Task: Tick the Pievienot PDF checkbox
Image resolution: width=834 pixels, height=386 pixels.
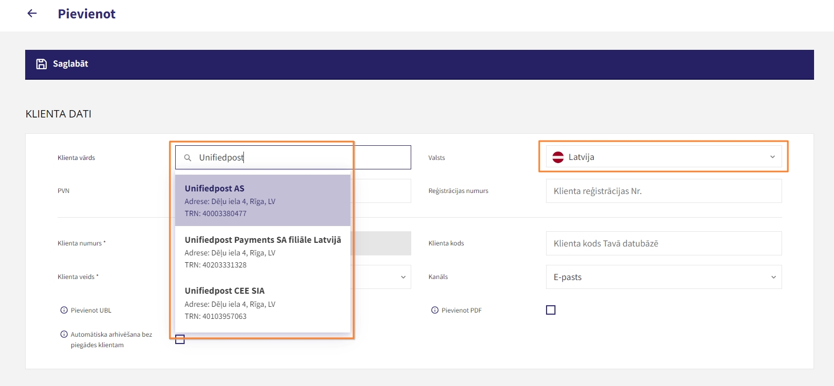Action: coord(551,310)
